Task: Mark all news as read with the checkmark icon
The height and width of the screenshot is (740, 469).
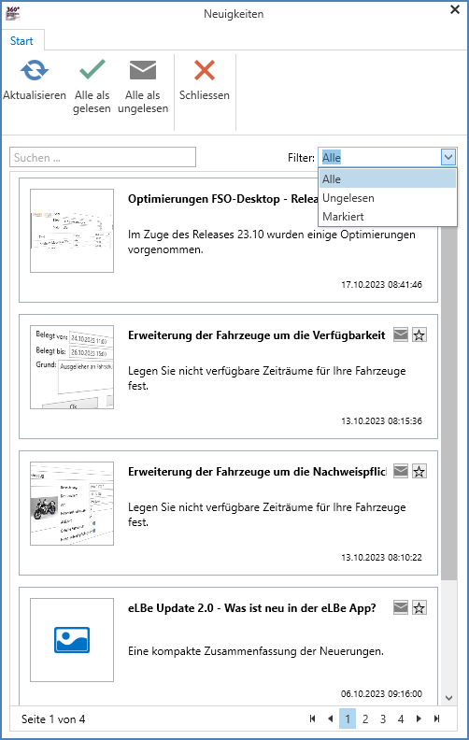Action: [92, 69]
